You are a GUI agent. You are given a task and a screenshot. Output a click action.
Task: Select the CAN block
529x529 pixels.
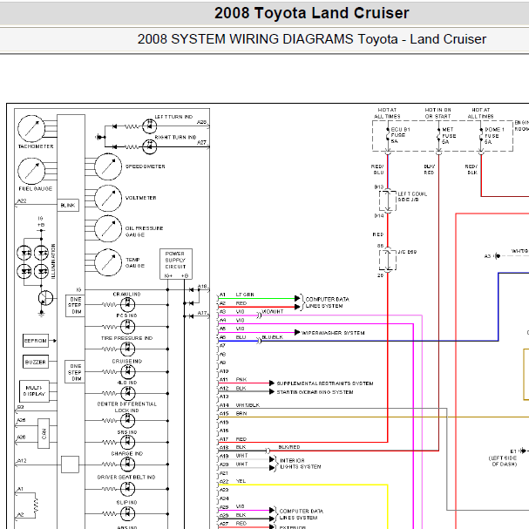click(44, 433)
